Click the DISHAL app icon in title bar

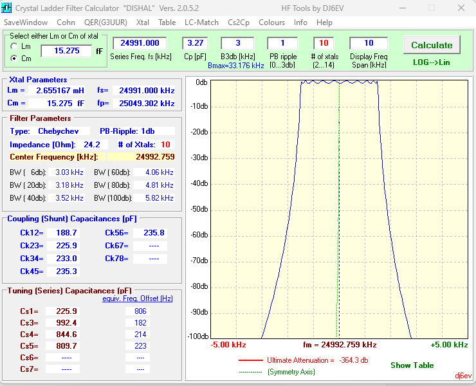coord(8,8)
